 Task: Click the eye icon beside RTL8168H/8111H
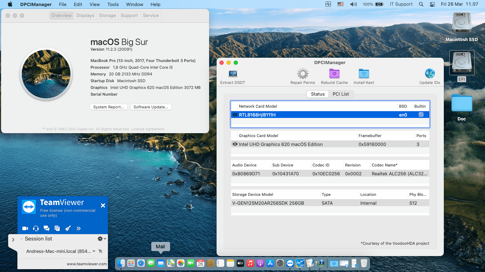click(x=235, y=115)
